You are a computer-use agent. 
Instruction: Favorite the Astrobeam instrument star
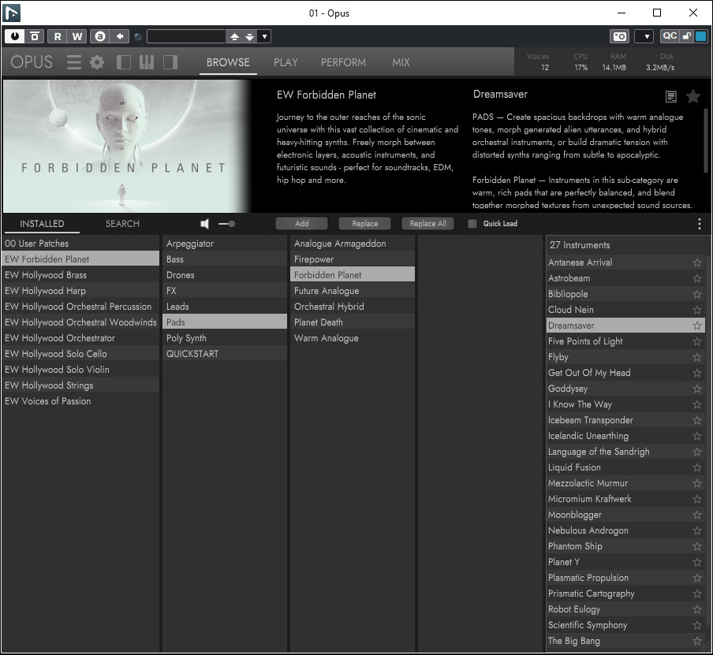(696, 278)
